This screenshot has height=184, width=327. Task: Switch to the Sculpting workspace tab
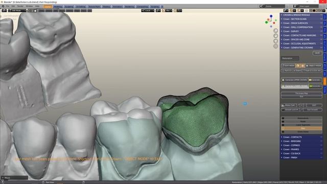click(x=69, y=7)
